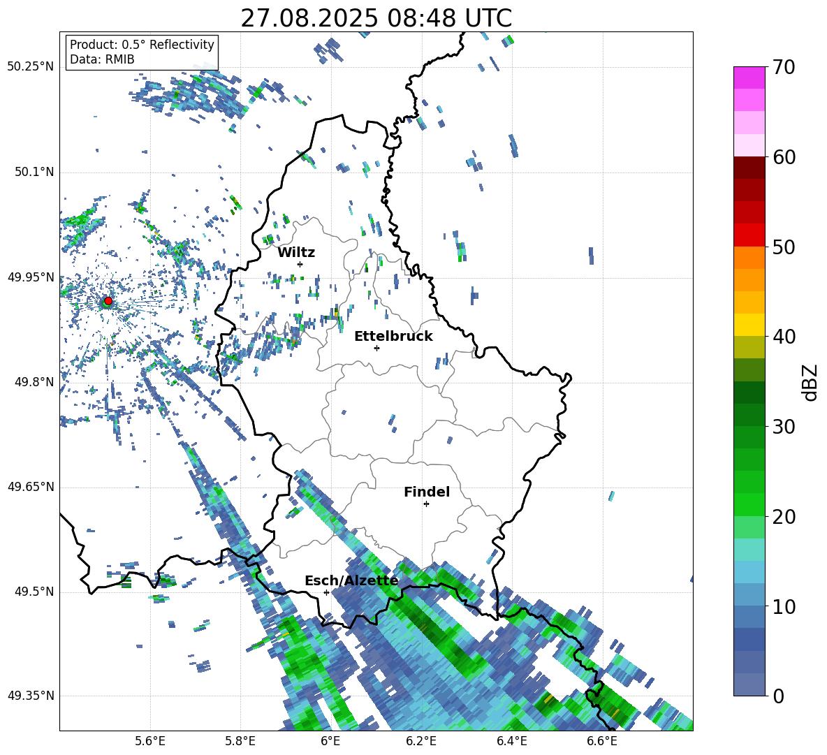Click the 6.4°E longitude label
827x755 pixels.
(511, 742)
